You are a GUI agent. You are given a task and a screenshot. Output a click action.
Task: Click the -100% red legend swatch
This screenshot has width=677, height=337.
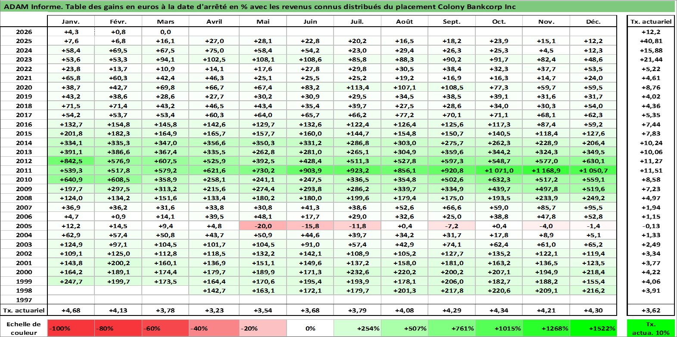click(71, 328)
